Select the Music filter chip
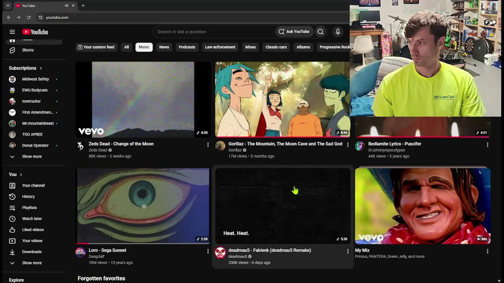Image resolution: width=504 pixels, height=283 pixels. 144,47
